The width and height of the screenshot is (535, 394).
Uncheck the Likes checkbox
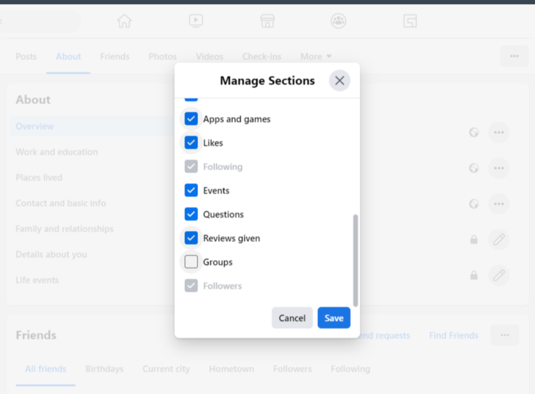pyautogui.click(x=191, y=142)
